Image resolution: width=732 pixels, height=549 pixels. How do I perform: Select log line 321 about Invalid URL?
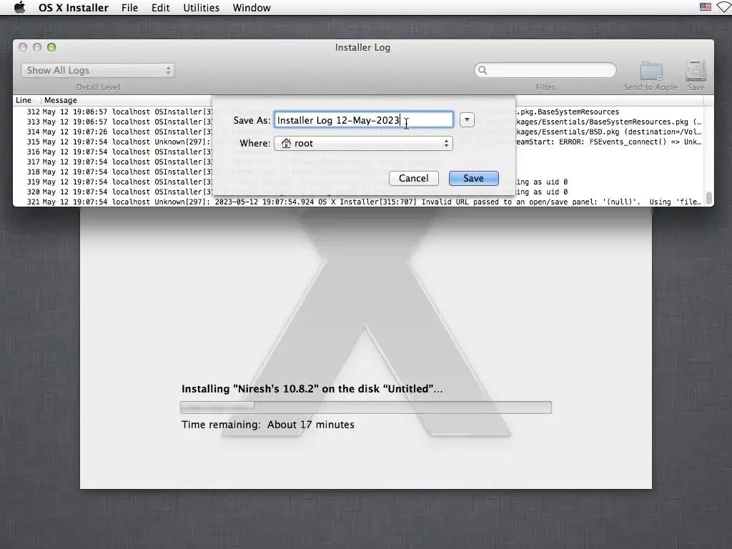[x=359, y=202]
